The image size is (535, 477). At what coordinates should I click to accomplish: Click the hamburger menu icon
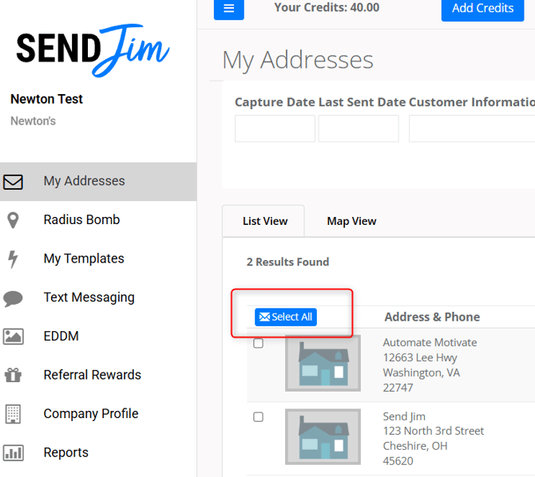coord(228,8)
